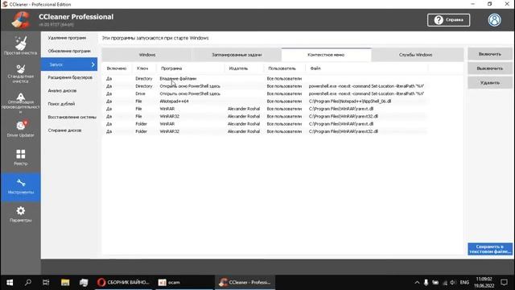Open notification center icon
Image resolution: width=515 pixels, height=290 pixels.
[x=505, y=283]
